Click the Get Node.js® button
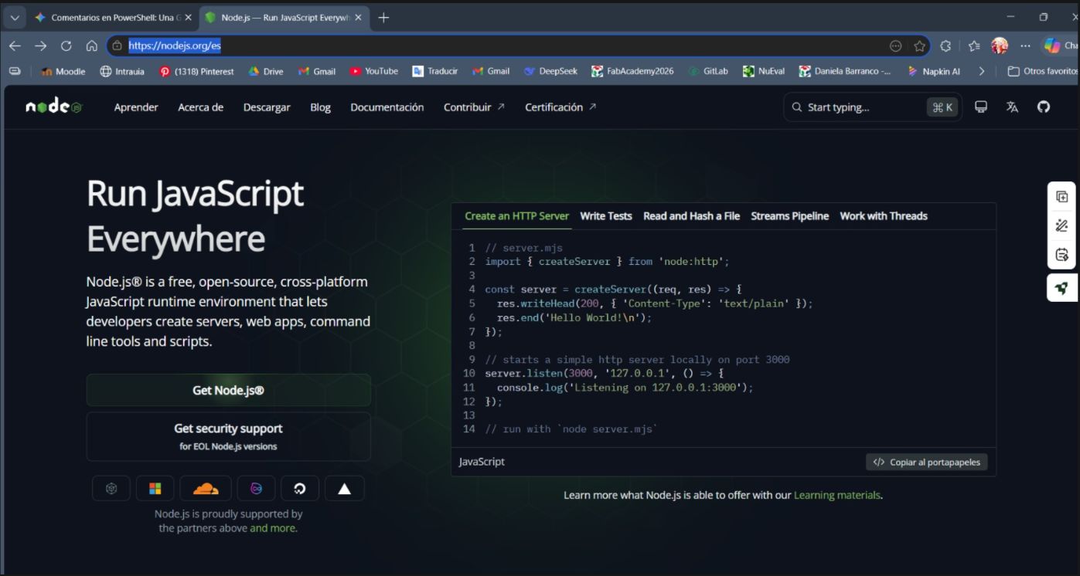This screenshot has height=576, width=1080. click(228, 391)
